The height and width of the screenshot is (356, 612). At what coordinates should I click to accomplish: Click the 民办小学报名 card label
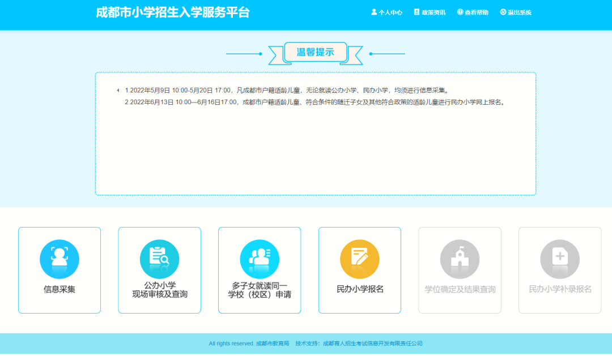click(360, 289)
